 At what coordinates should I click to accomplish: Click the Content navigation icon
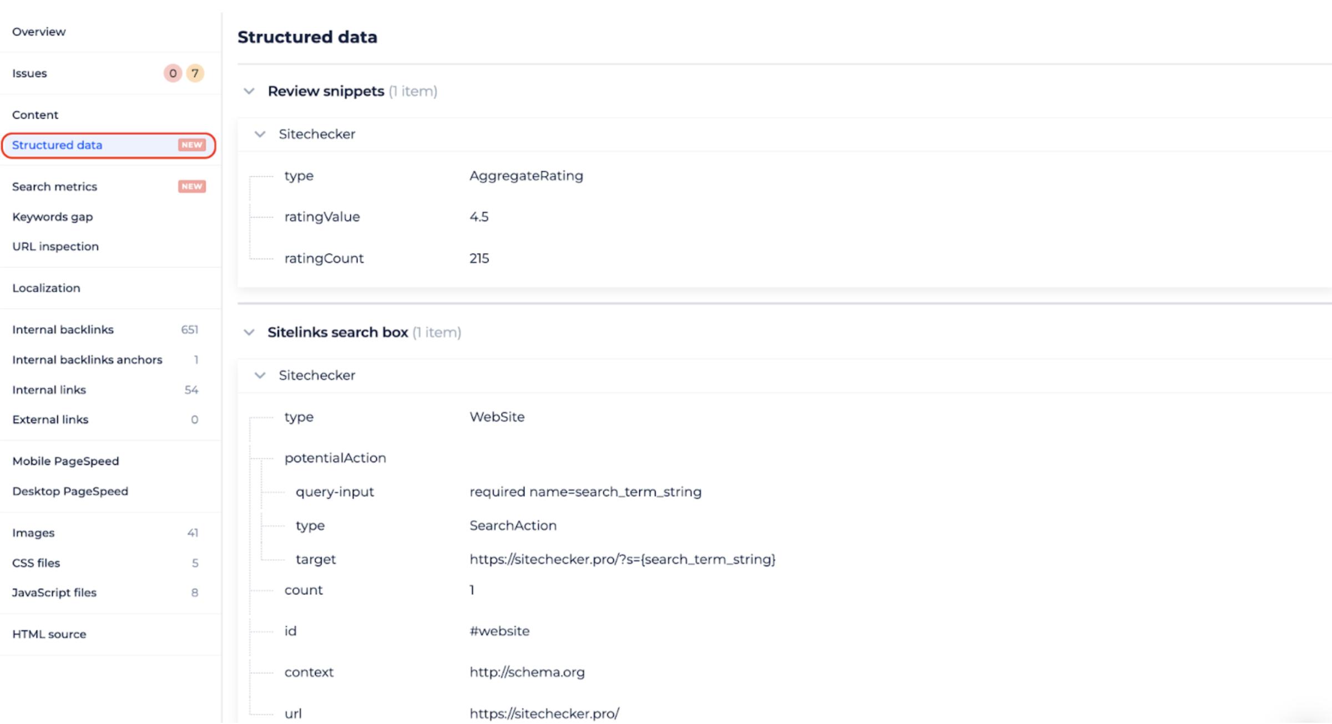pos(34,114)
